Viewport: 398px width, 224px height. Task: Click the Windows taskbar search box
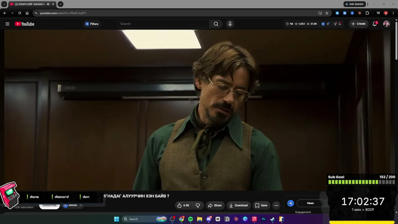pos(145,219)
